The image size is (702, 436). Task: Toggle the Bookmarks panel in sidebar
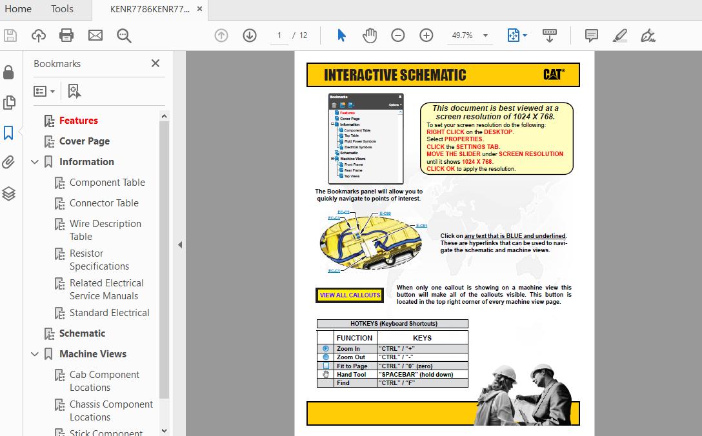9,133
